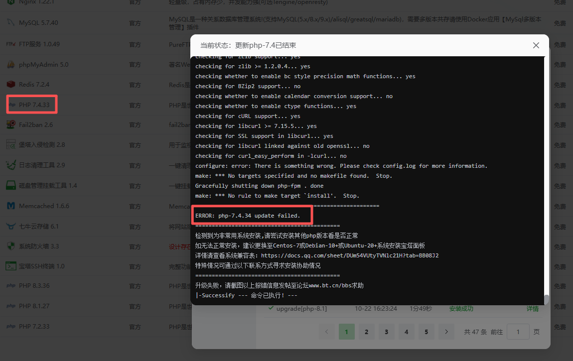Click the docs.qq.com compatibility sheet URL
The height and width of the screenshot is (361, 573).
(x=350, y=255)
